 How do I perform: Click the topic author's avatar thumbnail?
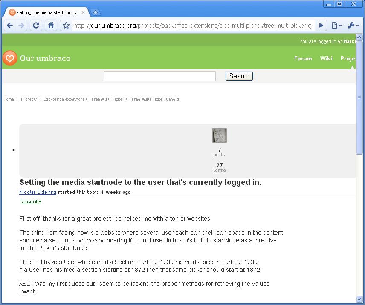(x=220, y=135)
